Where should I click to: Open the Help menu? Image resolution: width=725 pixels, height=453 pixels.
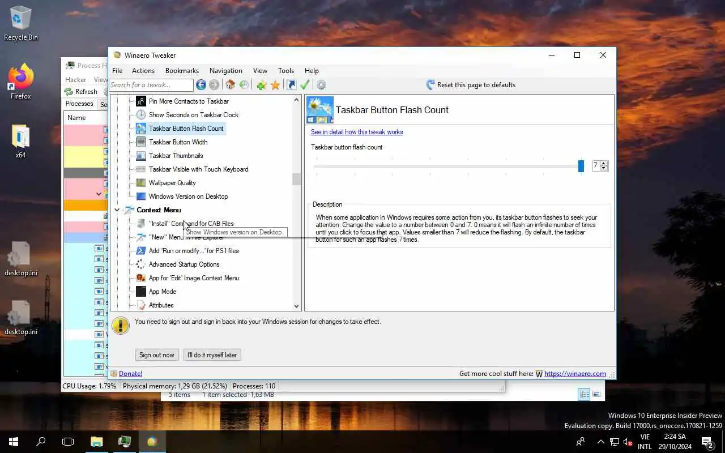tap(312, 71)
